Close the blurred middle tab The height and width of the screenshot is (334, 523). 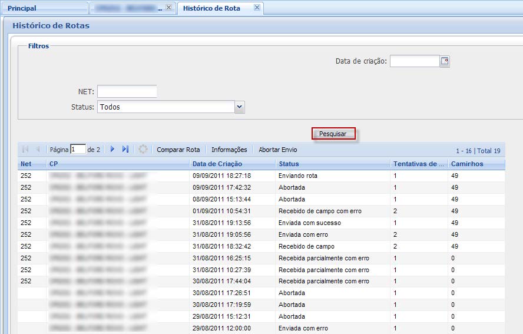pyautogui.click(x=168, y=8)
